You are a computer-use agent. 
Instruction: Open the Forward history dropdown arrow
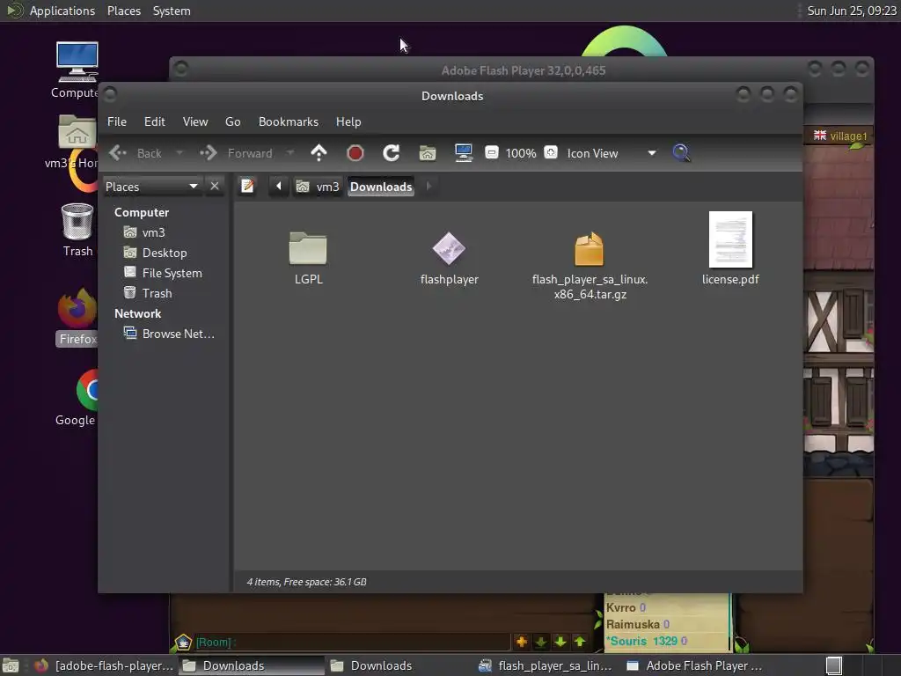(x=290, y=153)
